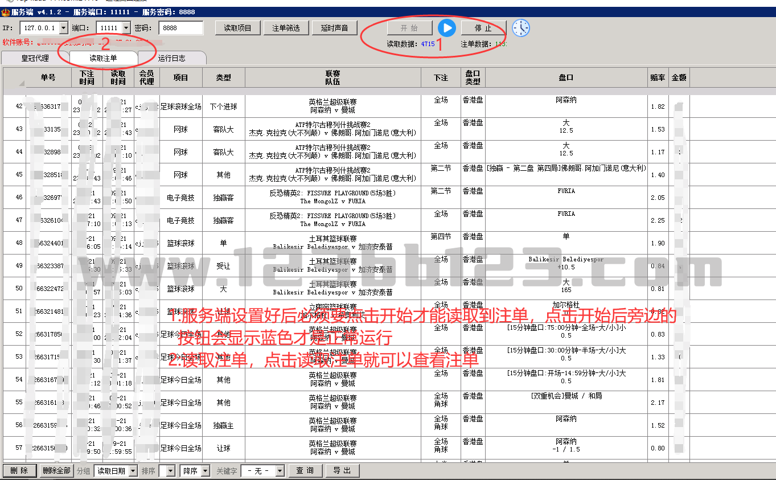Open the 读取日期 grouping dropdown
The height and width of the screenshot is (480, 776).
point(133,471)
